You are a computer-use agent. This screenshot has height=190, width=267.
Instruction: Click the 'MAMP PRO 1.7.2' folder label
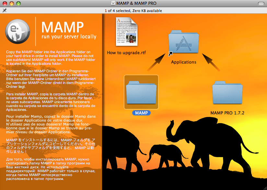[227, 113]
